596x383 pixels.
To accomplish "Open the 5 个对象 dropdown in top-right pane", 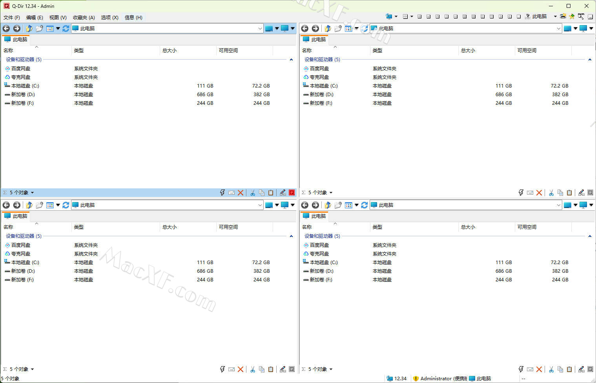I will [x=331, y=193].
